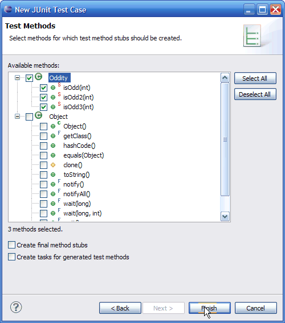
Task: Check the clone() checkbox
Action: point(43,165)
